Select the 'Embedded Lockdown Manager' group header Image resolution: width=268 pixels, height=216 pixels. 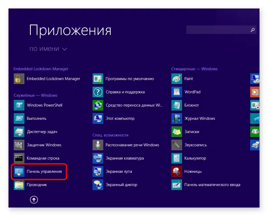41,69
